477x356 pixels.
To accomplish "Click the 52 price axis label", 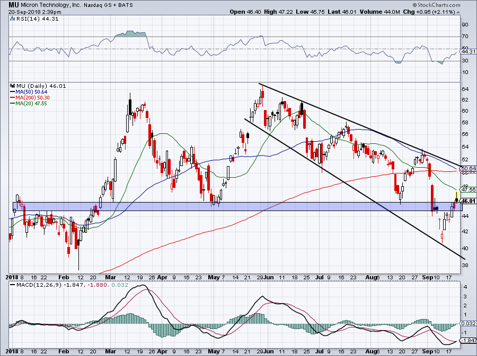I will pos(465,159).
